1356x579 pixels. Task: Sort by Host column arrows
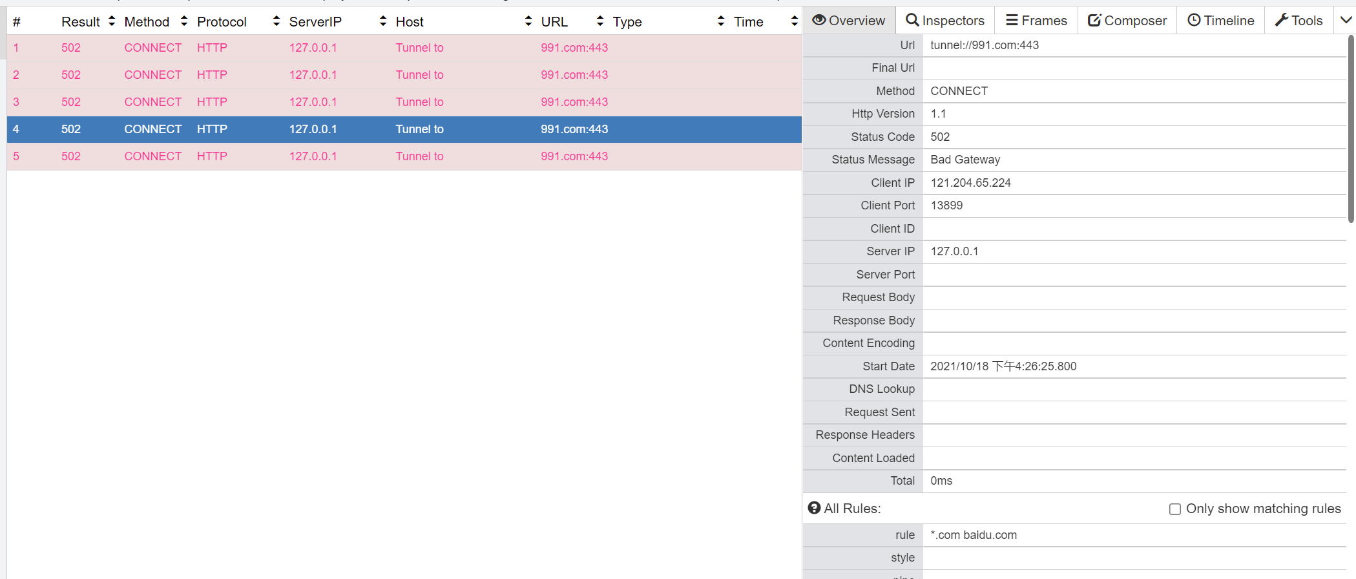click(x=528, y=21)
